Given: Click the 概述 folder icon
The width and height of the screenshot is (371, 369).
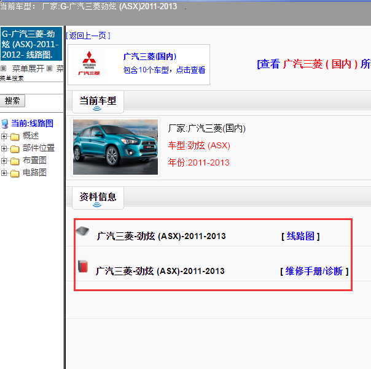Looking at the screenshot, I should tap(15, 137).
